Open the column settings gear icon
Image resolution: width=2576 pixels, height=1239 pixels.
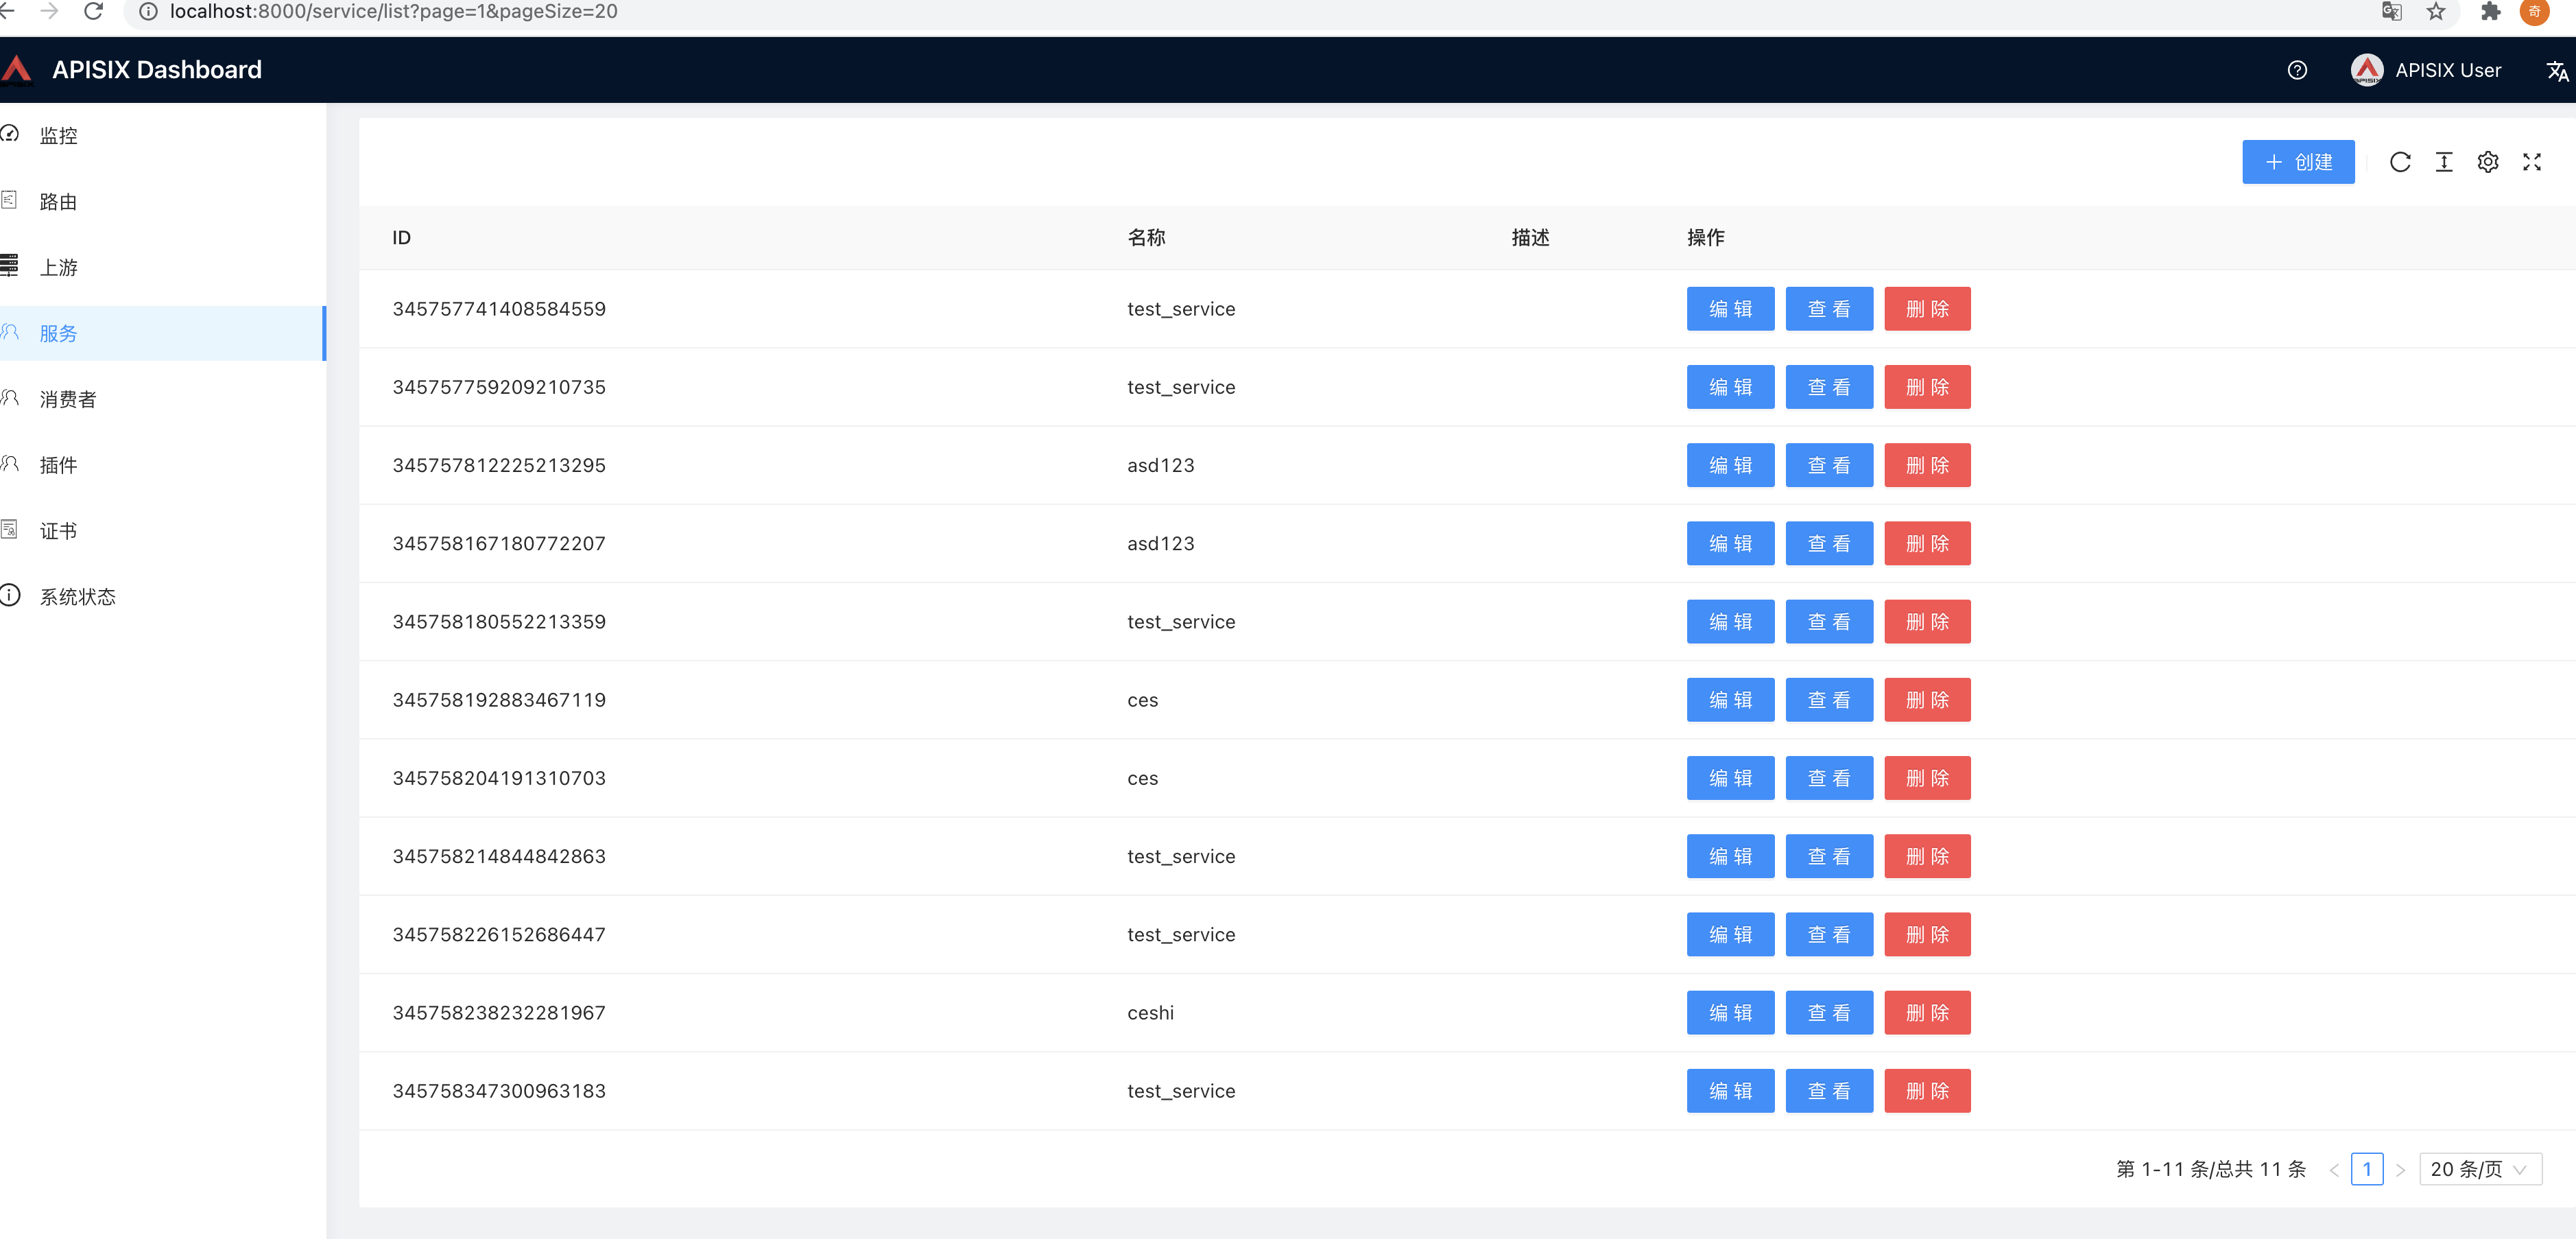2487,162
